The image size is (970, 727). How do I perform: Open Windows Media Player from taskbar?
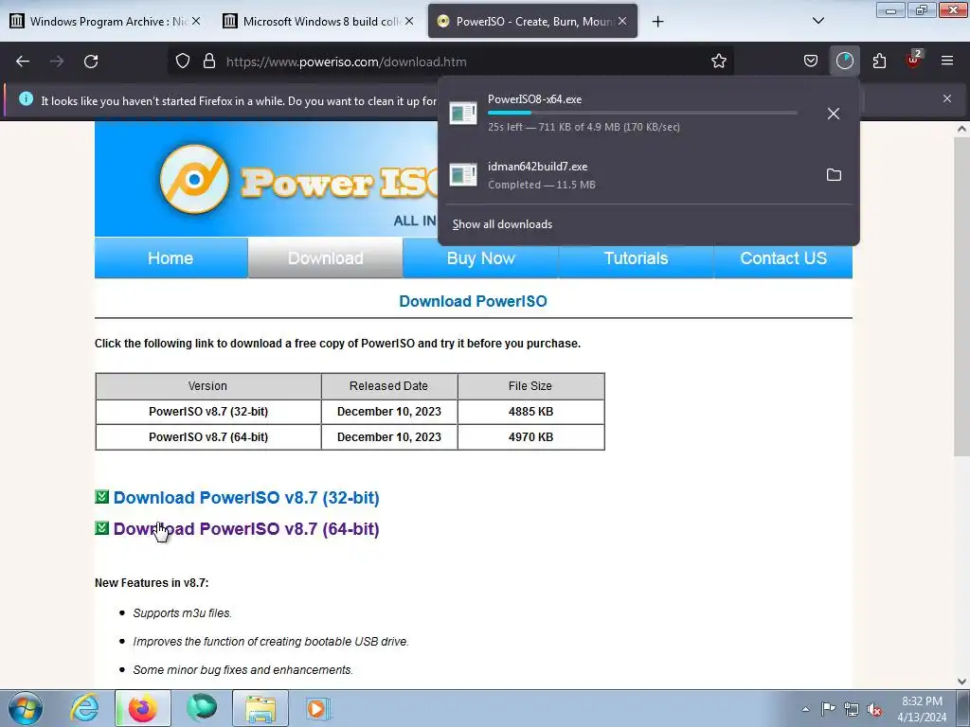(x=318, y=708)
